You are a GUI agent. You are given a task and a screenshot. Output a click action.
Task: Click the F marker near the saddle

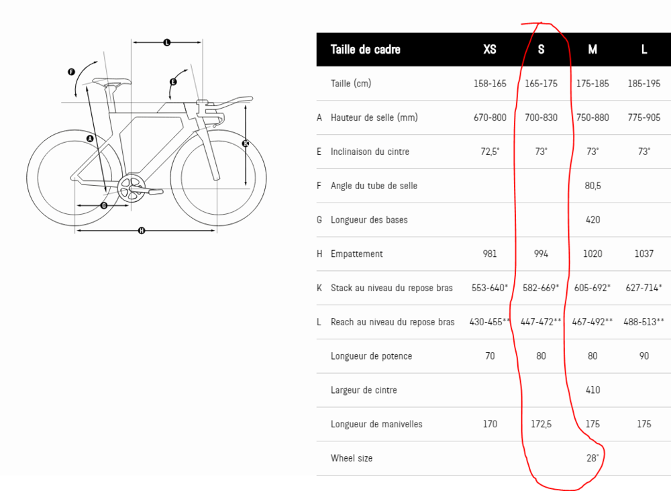tap(71, 71)
